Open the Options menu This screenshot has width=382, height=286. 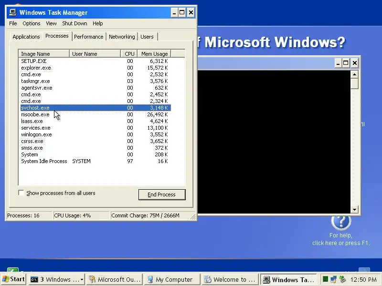(x=31, y=23)
